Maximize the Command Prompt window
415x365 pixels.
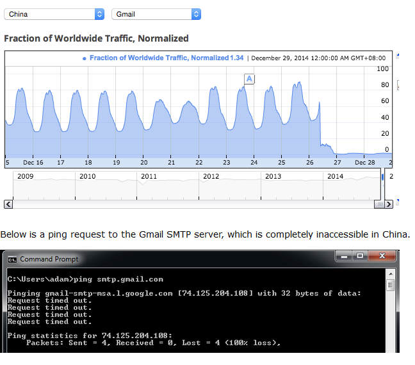(360, 256)
